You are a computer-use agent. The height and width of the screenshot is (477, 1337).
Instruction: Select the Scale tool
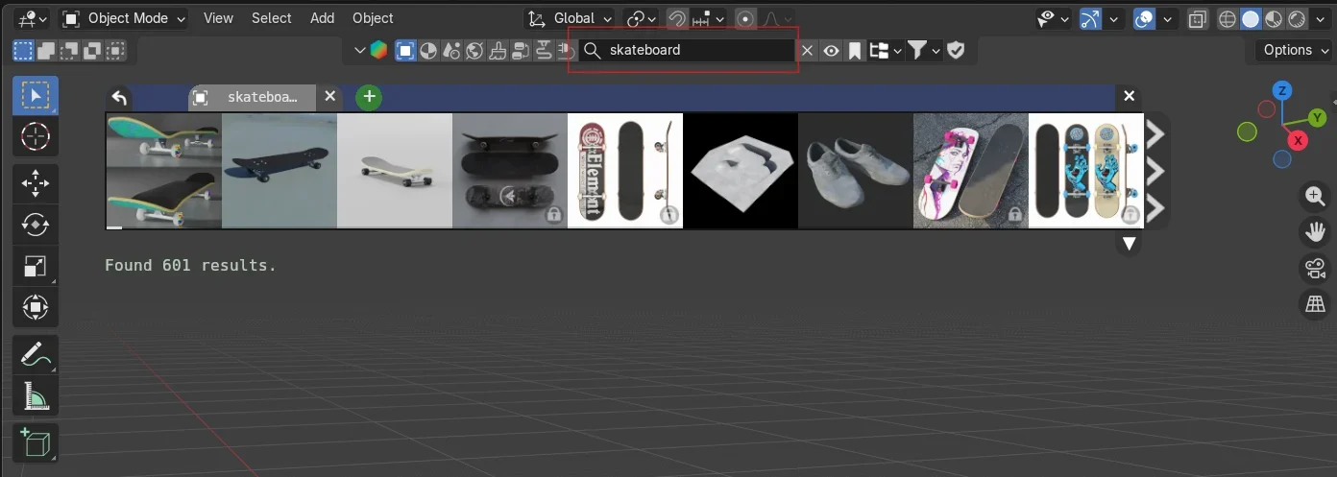tap(36, 266)
